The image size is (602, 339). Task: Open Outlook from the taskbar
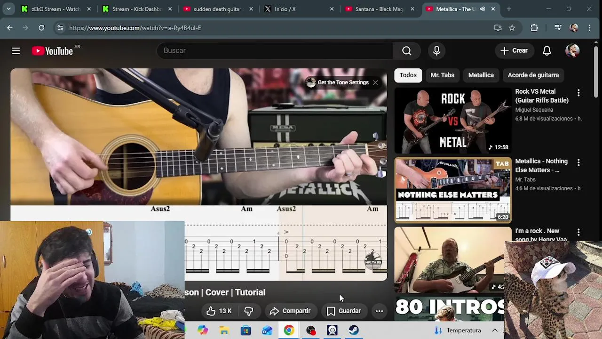(268, 331)
